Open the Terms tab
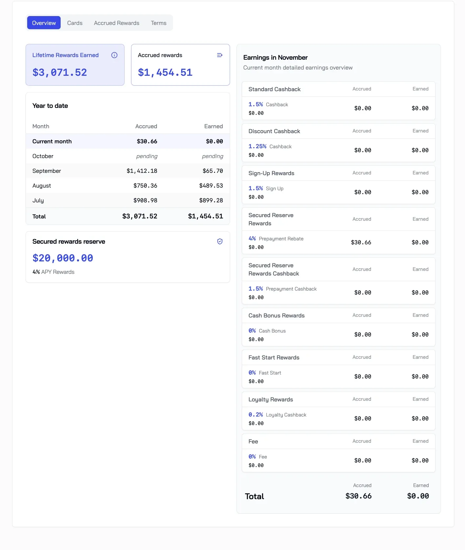The height and width of the screenshot is (550, 465). [159, 23]
